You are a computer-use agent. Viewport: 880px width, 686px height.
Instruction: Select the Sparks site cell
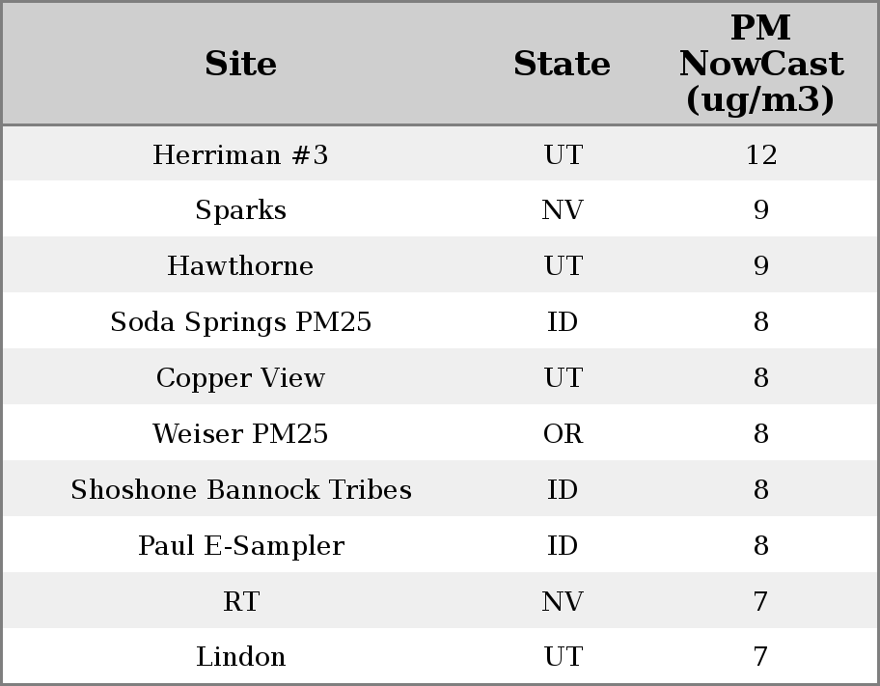click(240, 210)
